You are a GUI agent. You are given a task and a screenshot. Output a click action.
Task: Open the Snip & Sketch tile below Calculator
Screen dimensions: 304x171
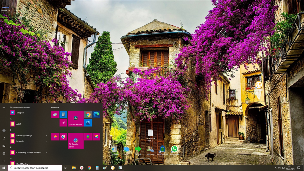coord(63,123)
